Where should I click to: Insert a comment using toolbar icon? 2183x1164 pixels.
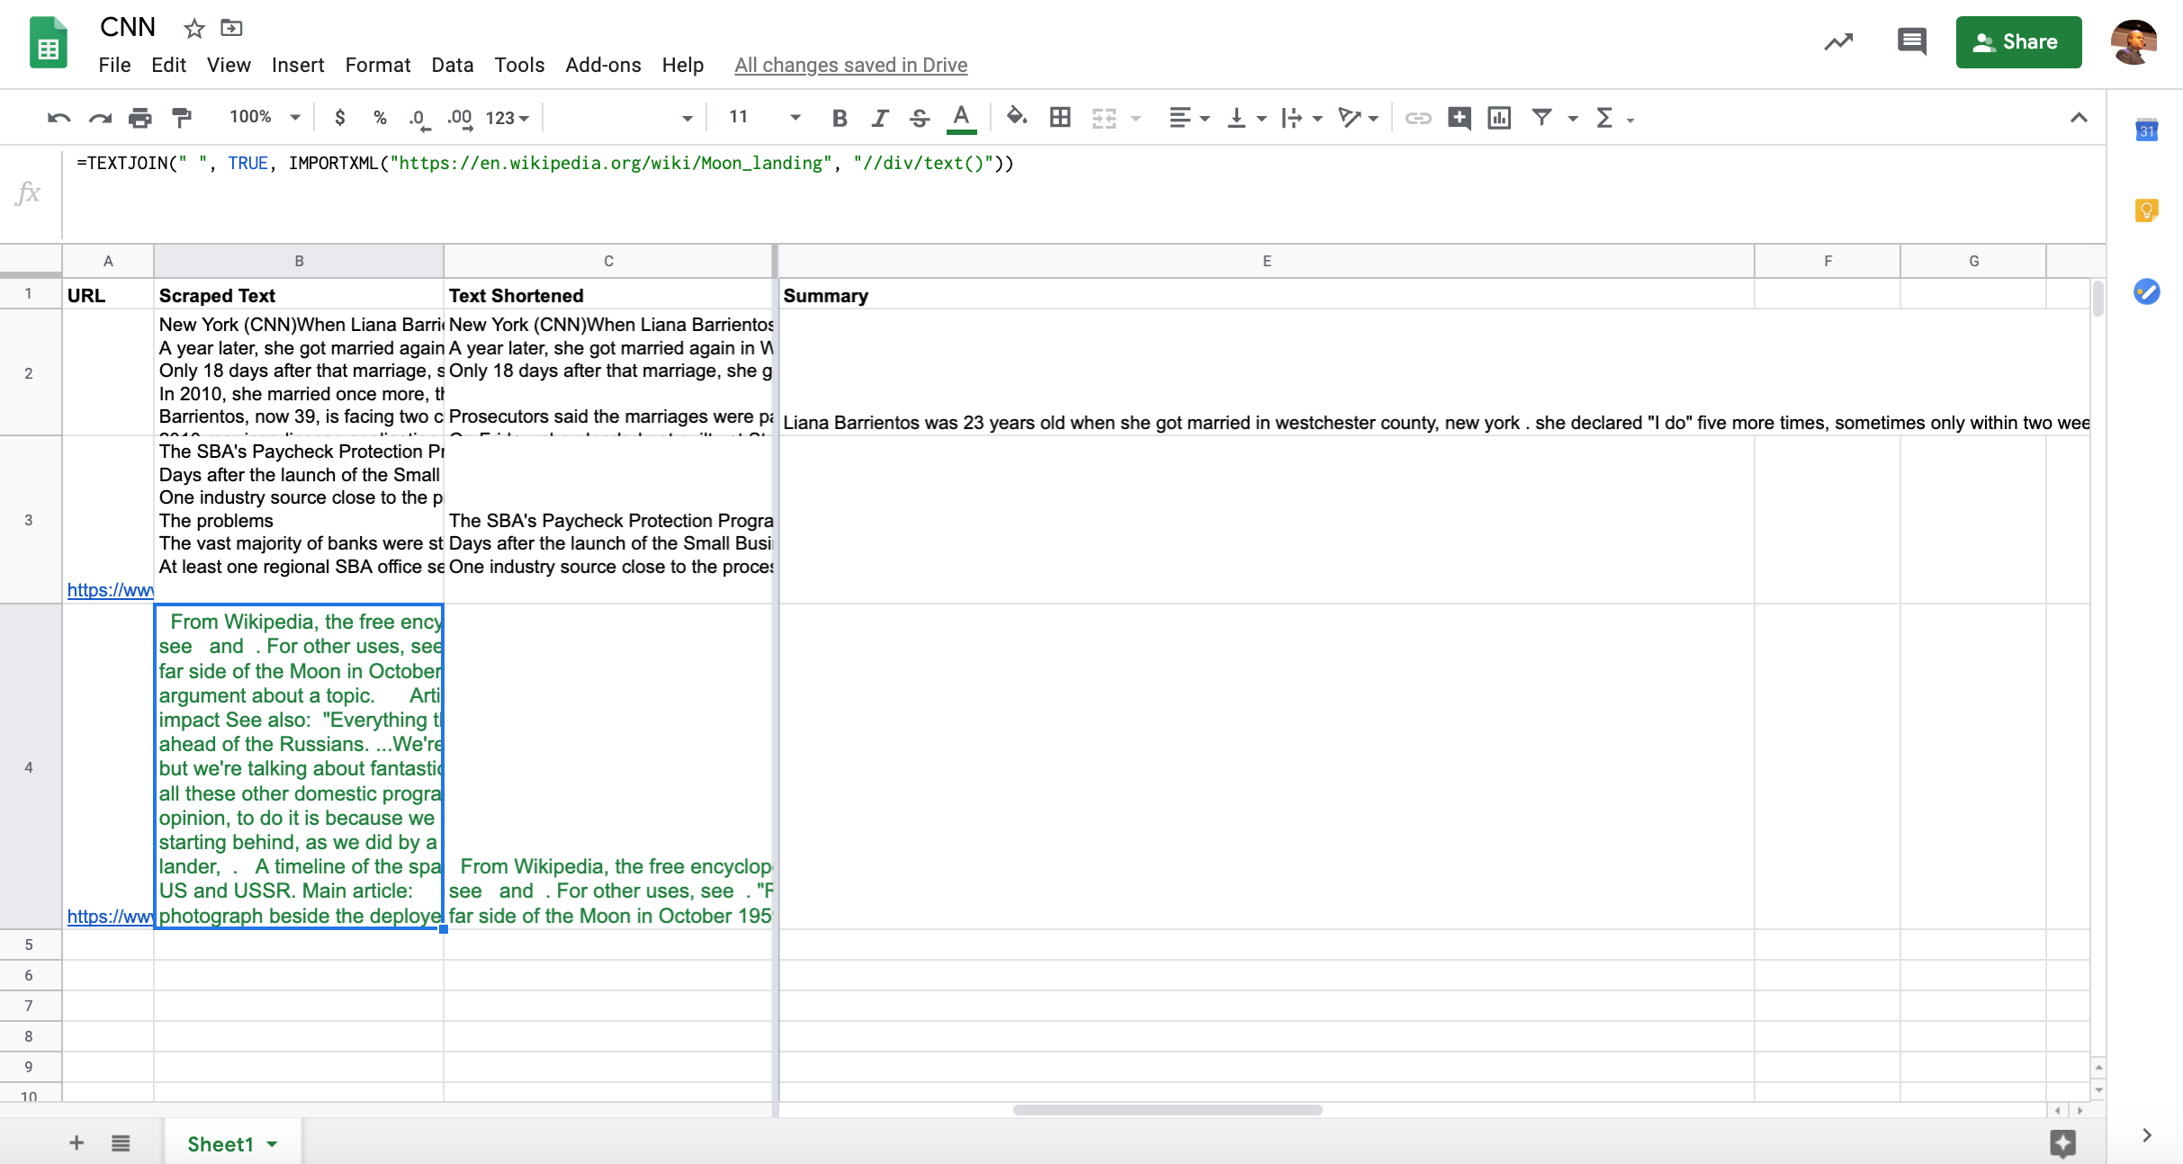(x=1459, y=118)
